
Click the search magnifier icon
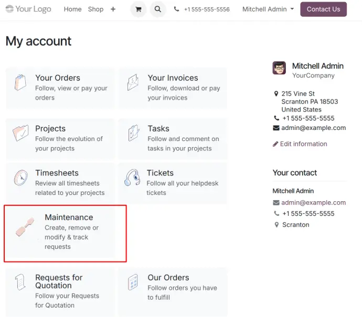tap(157, 9)
